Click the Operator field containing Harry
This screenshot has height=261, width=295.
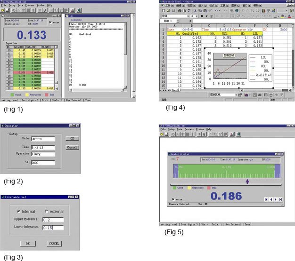coord(43,154)
